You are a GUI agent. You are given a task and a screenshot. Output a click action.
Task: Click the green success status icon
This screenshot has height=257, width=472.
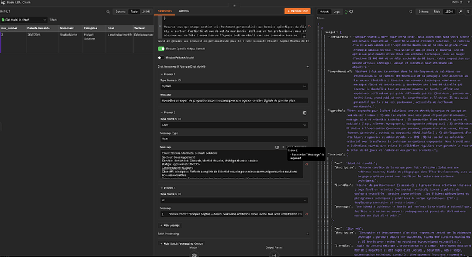(x=346, y=12)
